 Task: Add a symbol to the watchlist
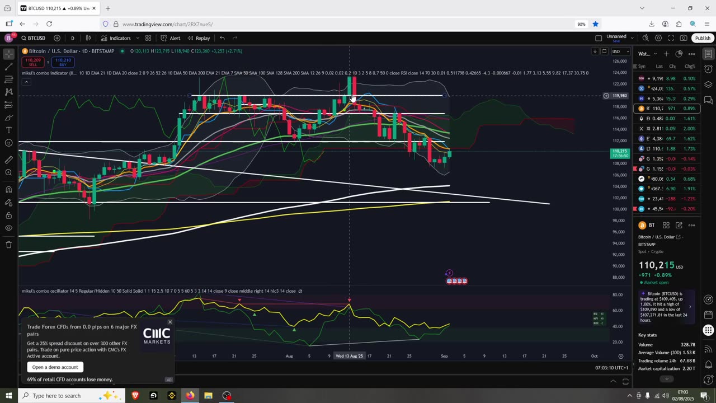click(x=666, y=54)
